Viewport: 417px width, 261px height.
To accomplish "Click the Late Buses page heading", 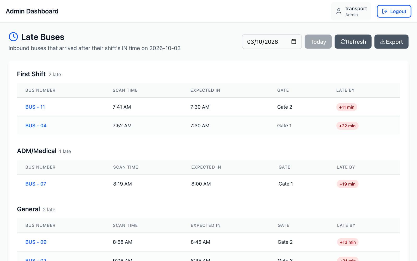I will (43, 37).
